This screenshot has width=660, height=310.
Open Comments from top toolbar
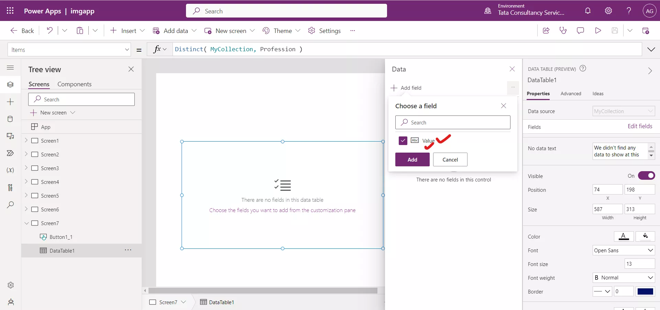click(581, 31)
